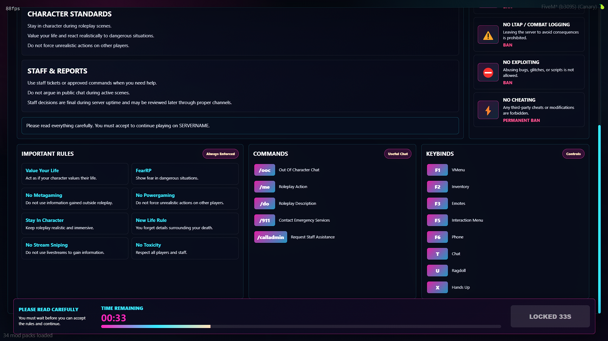Image resolution: width=608 pixels, height=341 pixels.
Task: Click the 34 mod packs loaded status text
Action: (28, 335)
